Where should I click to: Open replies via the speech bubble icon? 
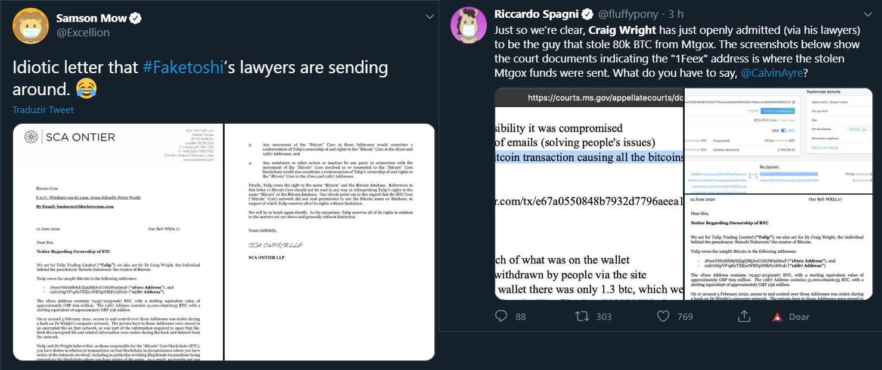[500, 316]
